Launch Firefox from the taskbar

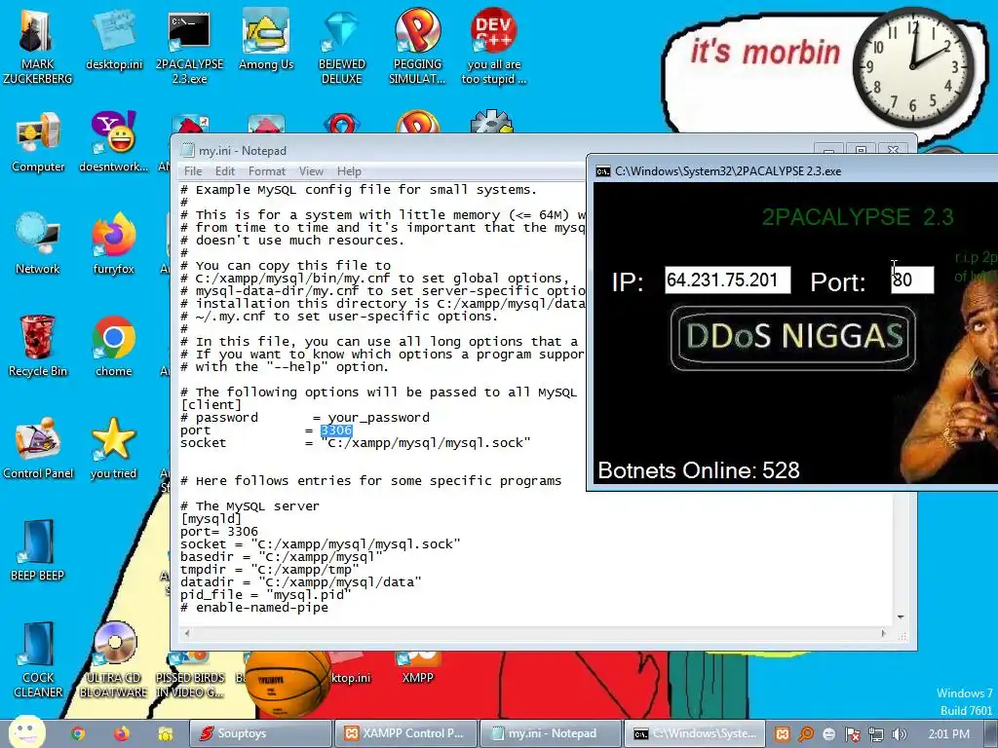(121, 733)
